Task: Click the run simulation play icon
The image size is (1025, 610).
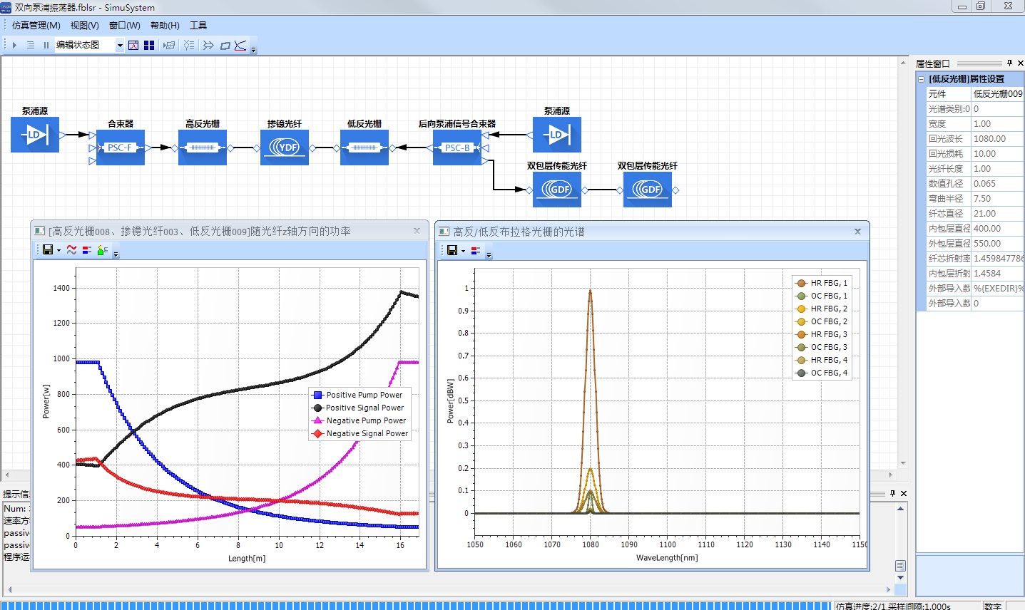Action: click(x=14, y=45)
